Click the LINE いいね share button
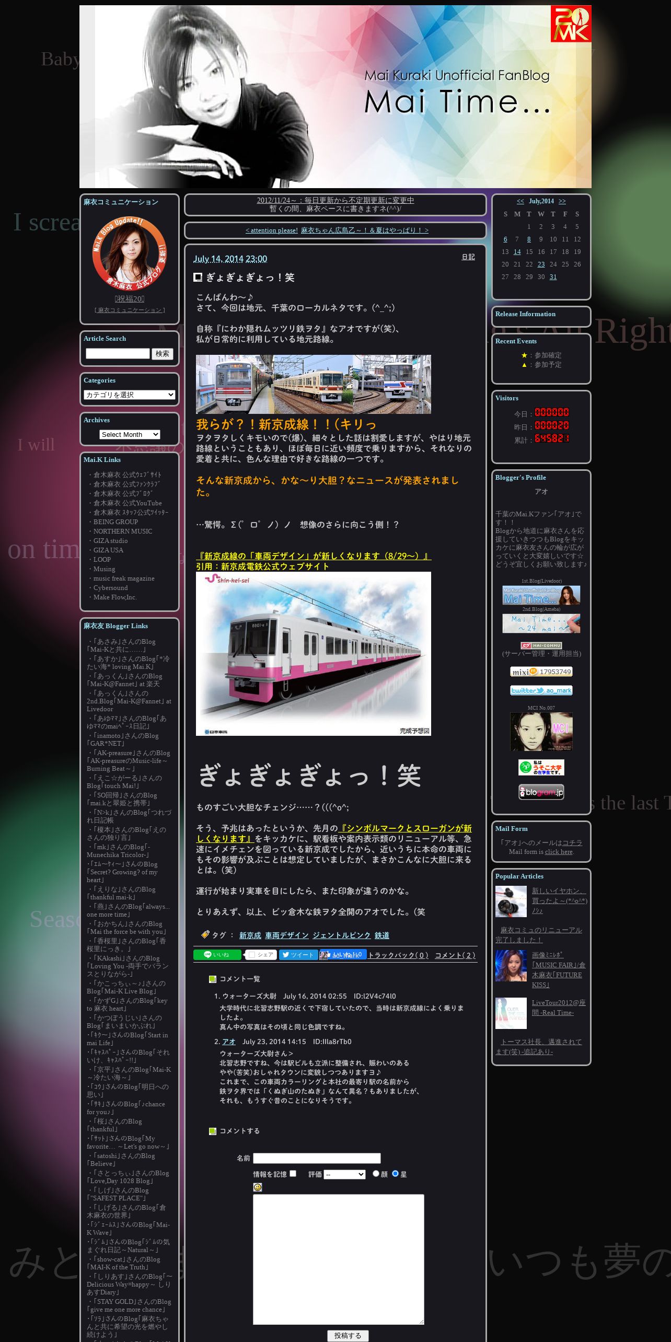This screenshot has width=671, height=1342. 217,955
